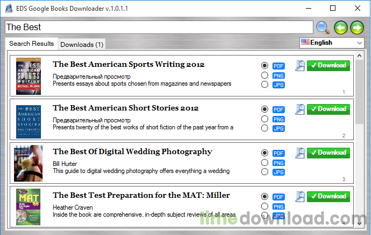The image size is (371, 235).
Task: Select PNG format for Digital Wedding Photography
Action: point(264,162)
